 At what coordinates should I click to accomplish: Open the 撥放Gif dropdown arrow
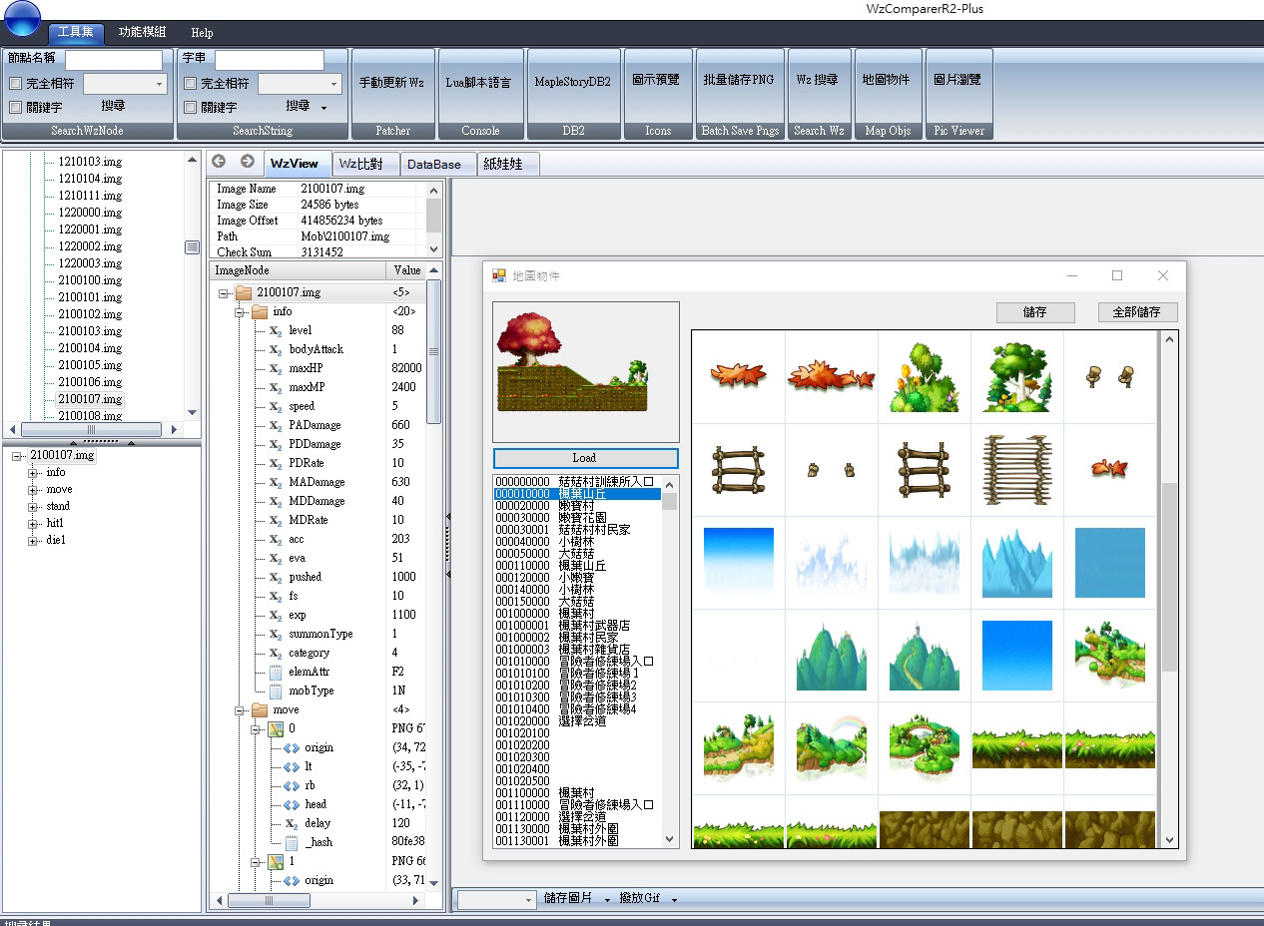pyautogui.click(x=674, y=899)
